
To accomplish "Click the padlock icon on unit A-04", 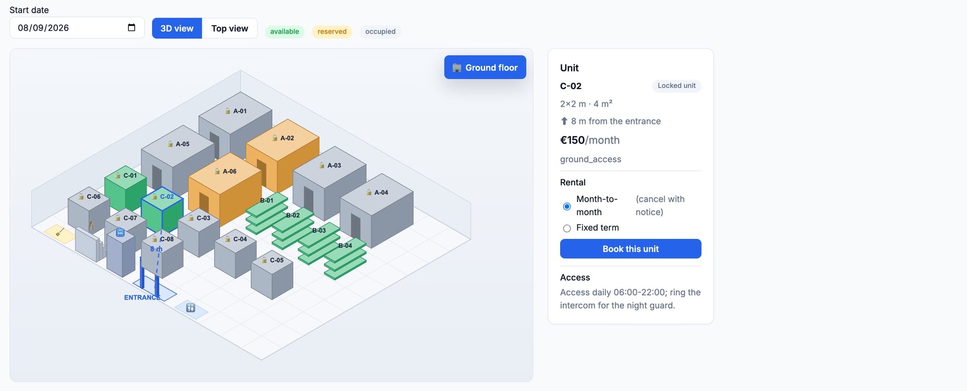I will 369,192.
